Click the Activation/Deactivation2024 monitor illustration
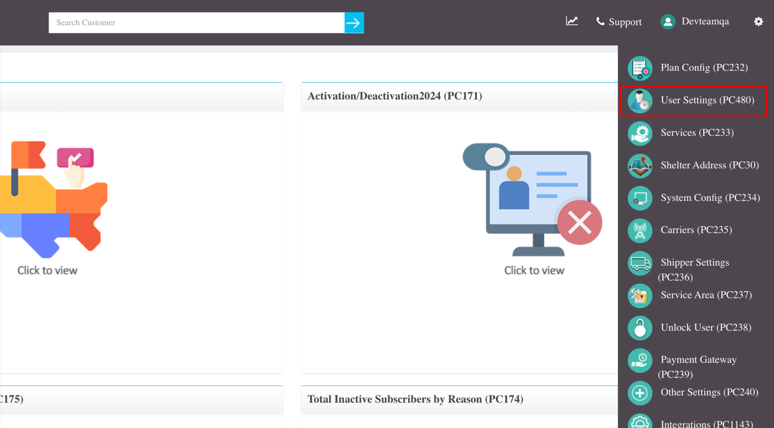The image size is (774, 428). (532, 199)
